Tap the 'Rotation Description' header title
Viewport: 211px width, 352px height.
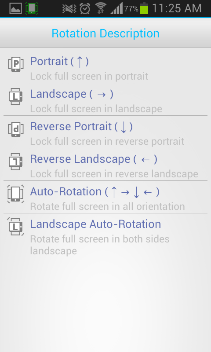(105, 33)
